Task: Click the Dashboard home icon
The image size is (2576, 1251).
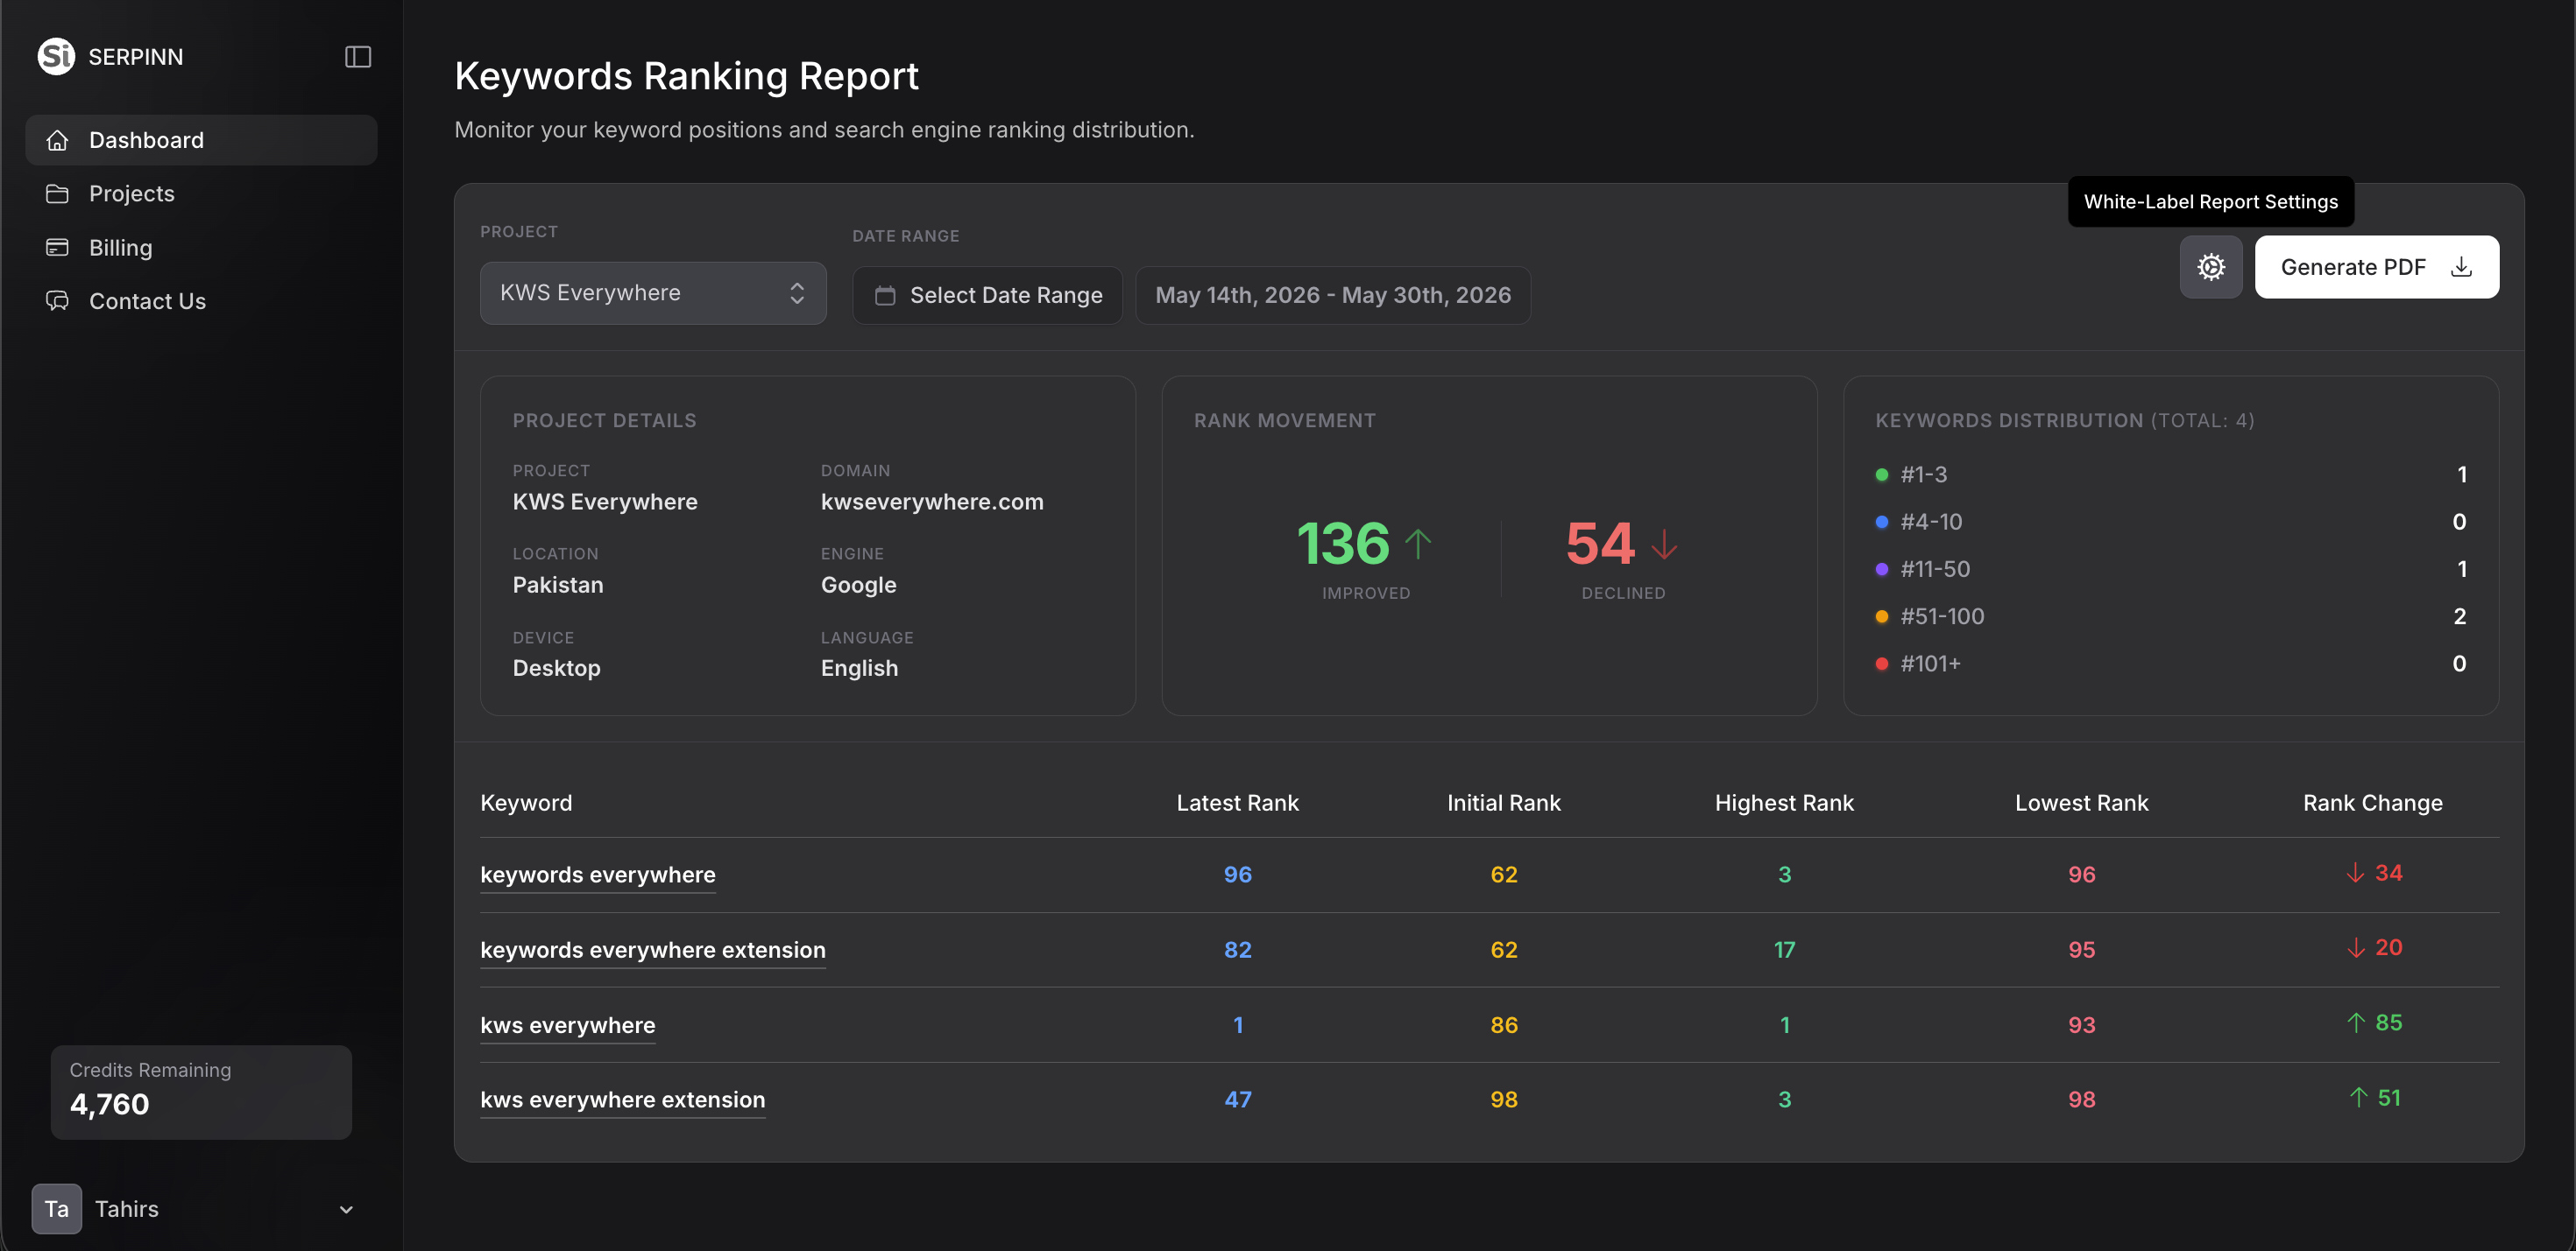Action: (x=58, y=140)
